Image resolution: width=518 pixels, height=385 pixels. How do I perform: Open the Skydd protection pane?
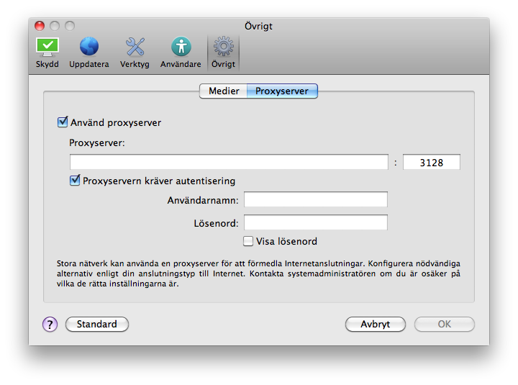click(x=47, y=53)
